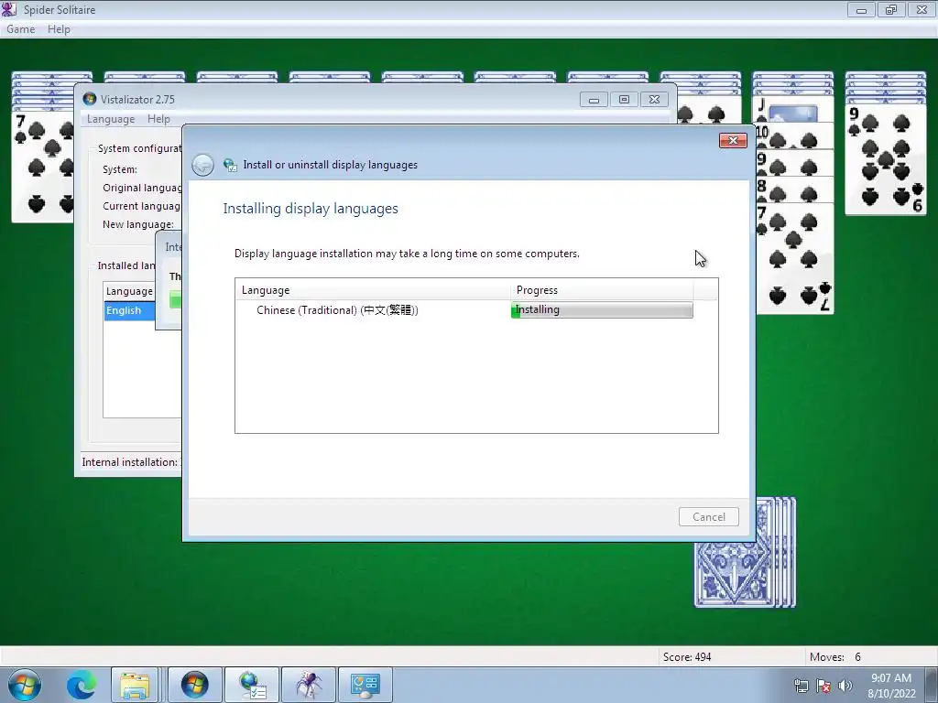The width and height of the screenshot is (938, 703).
Task: Switch to Spider Solitaire via the taskbar spider icon
Action: [x=309, y=685]
